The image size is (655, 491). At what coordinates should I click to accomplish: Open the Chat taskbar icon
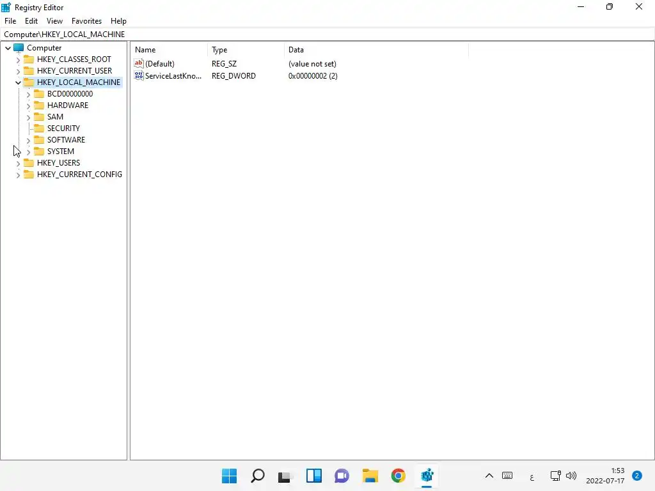(x=342, y=476)
